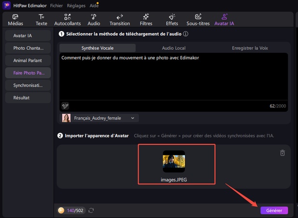Open the Réglages menu
This screenshot has width=298, height=218.
(76, 5)
